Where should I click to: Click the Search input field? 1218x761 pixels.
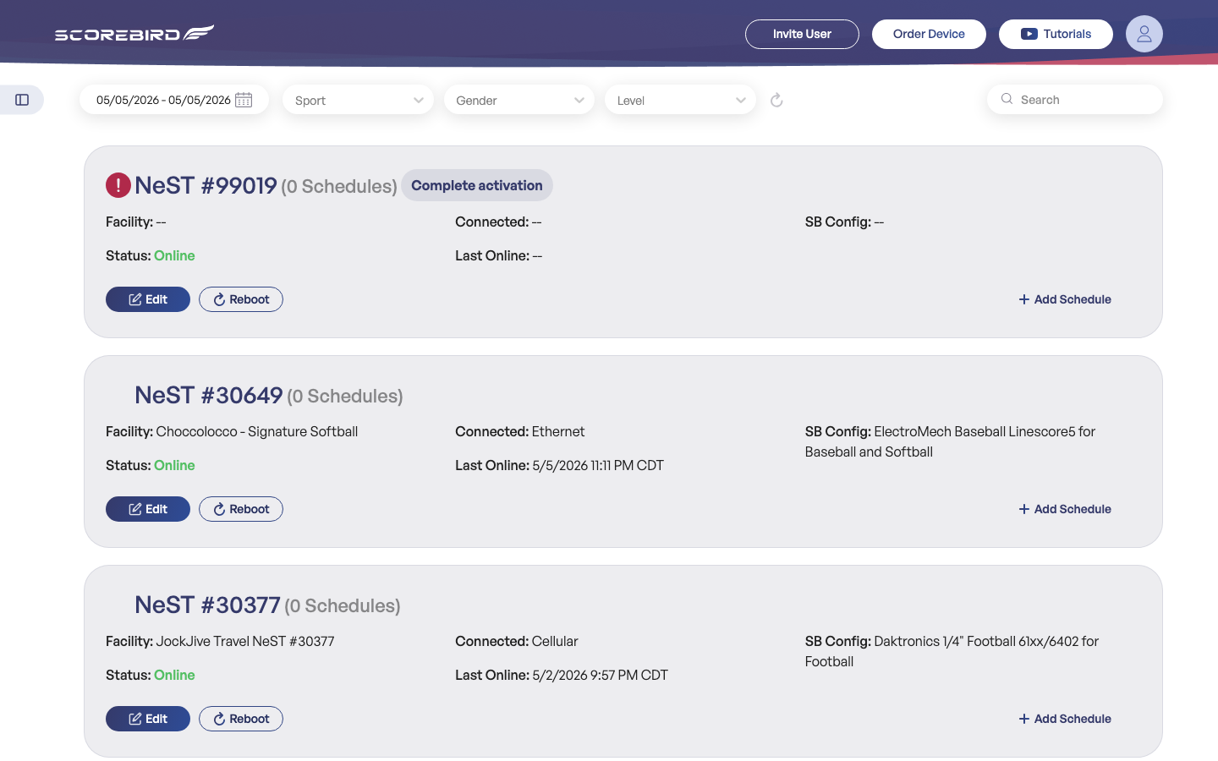[x=1075, y=99]
